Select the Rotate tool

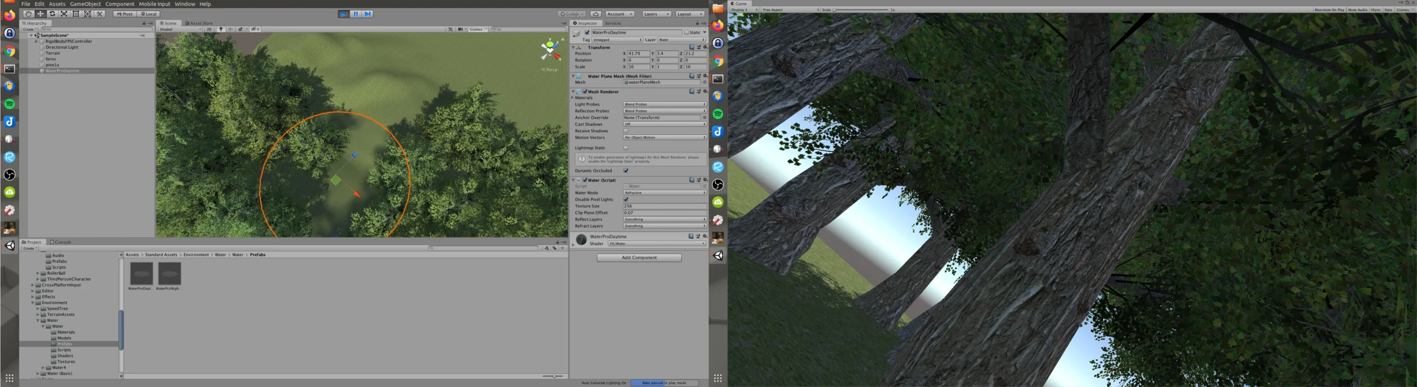coord(52,14)
